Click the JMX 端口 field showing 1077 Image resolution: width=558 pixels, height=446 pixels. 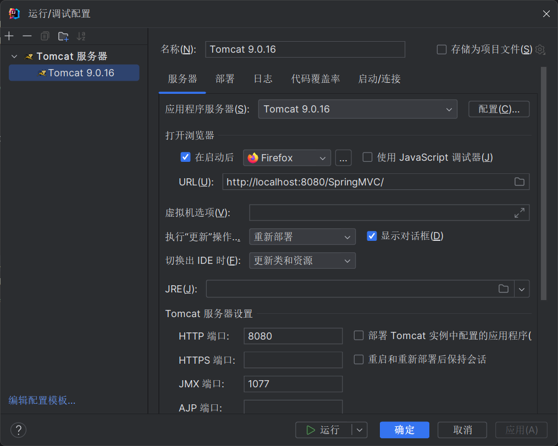[293, 384]
